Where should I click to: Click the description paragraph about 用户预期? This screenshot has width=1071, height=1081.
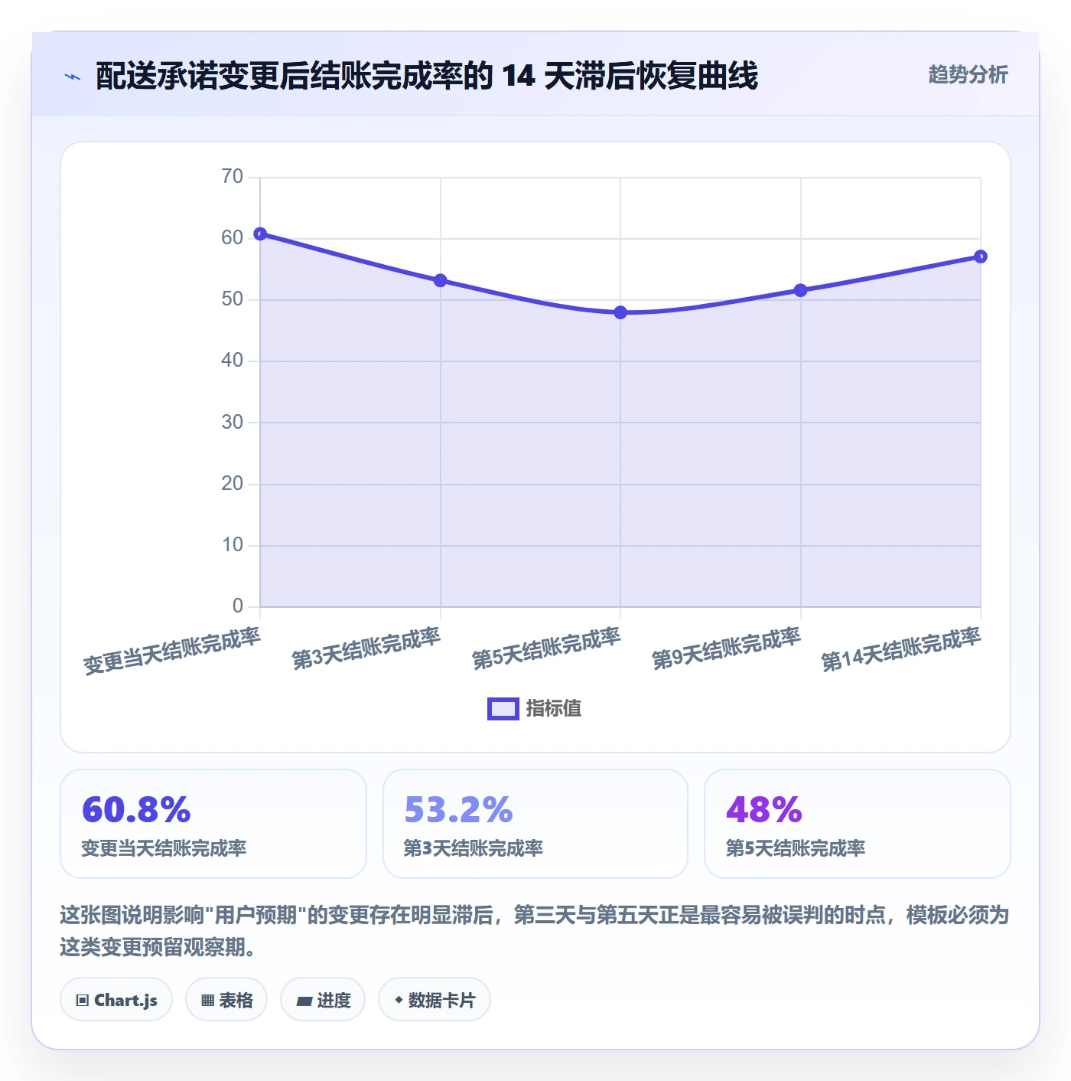[x=535, y=931]
